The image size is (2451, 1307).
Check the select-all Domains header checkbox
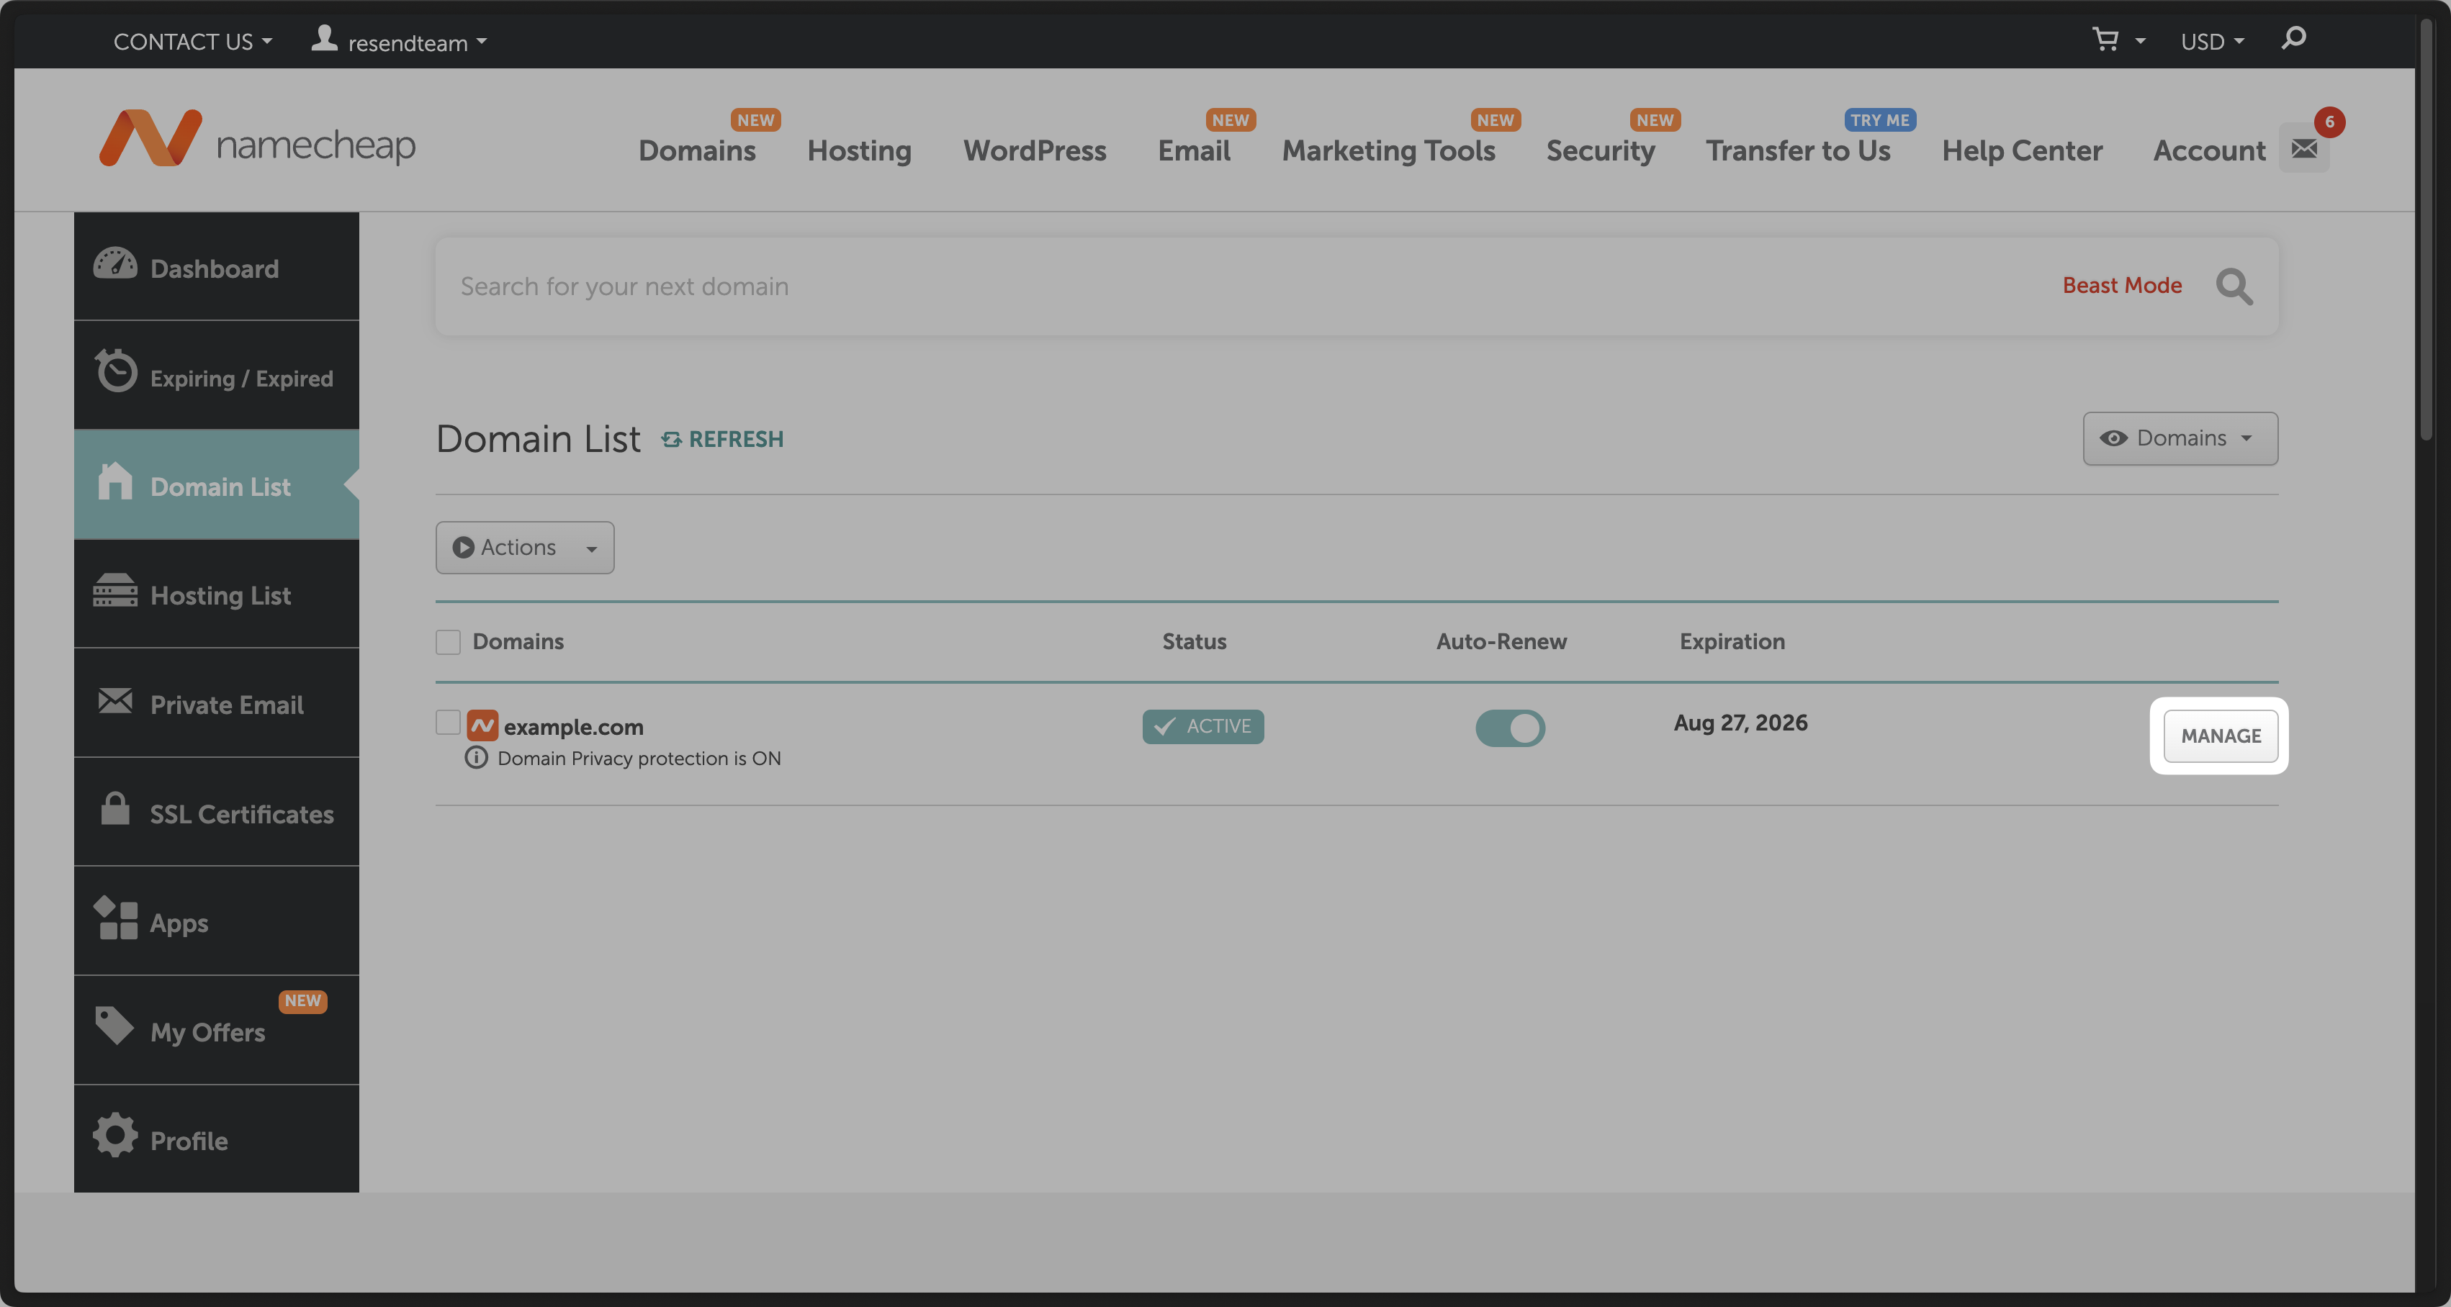(448, 642)
